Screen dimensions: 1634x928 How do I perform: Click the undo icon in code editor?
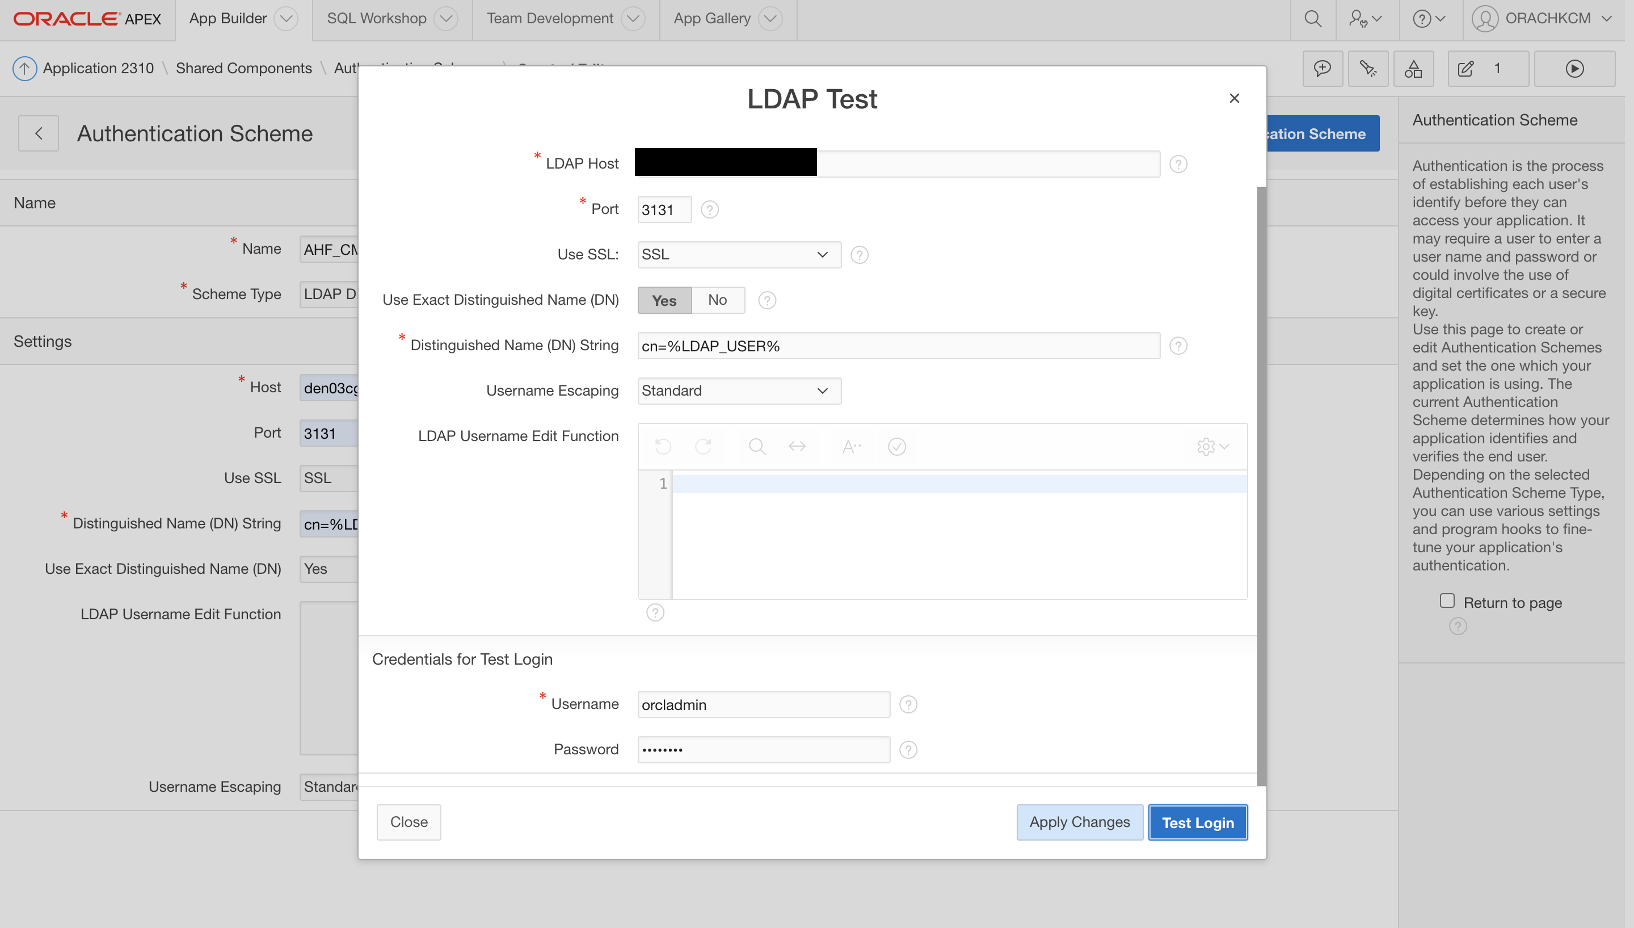663,446
